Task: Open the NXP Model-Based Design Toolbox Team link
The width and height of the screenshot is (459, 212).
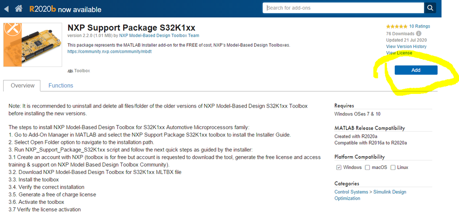Action: 159,36
